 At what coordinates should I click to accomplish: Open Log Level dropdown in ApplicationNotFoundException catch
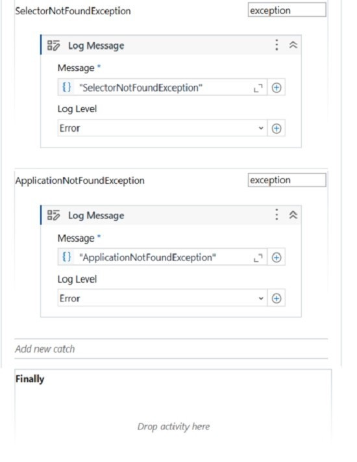tap(162, 298)
